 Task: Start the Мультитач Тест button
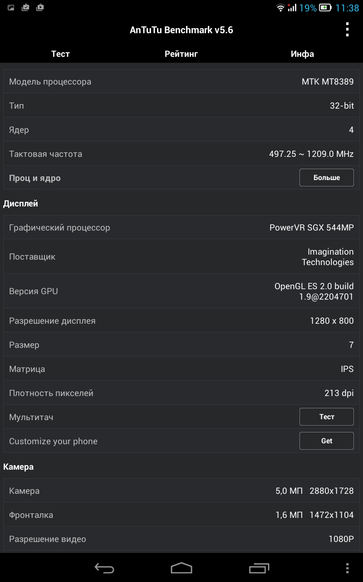[x=327, y=416]
